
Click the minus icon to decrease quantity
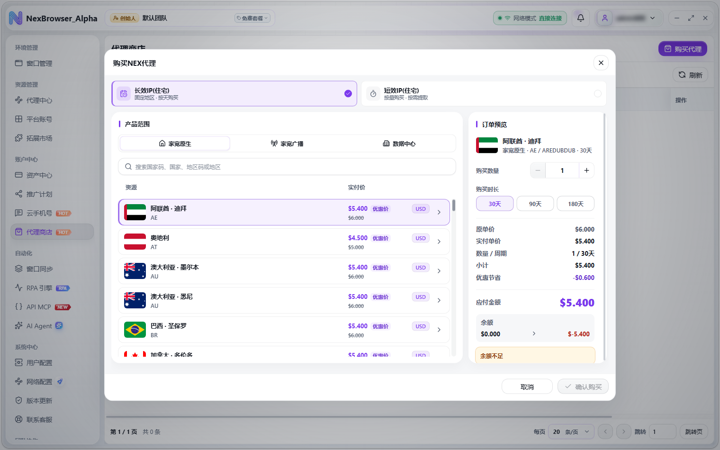click(x=538, y=171)
